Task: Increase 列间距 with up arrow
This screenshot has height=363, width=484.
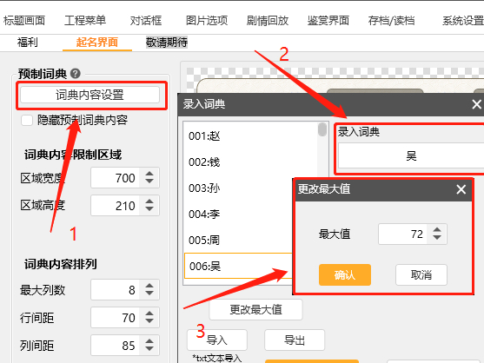Action: pyautogui.click(x=149, y=341)
